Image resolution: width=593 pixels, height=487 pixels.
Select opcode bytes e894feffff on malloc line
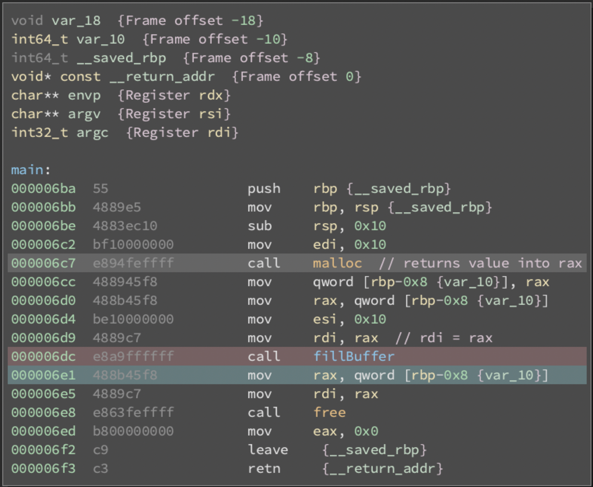point(133,263)
